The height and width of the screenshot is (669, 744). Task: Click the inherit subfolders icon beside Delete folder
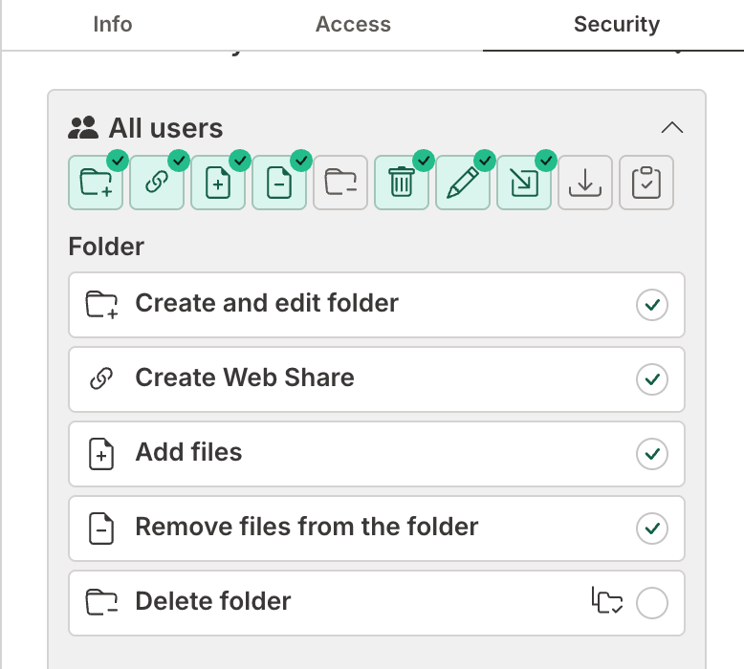pos(607,602)
